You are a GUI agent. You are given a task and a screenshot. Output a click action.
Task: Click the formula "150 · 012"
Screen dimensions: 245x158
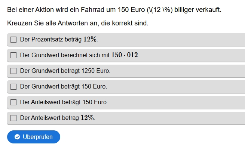(x=125, y=55)
